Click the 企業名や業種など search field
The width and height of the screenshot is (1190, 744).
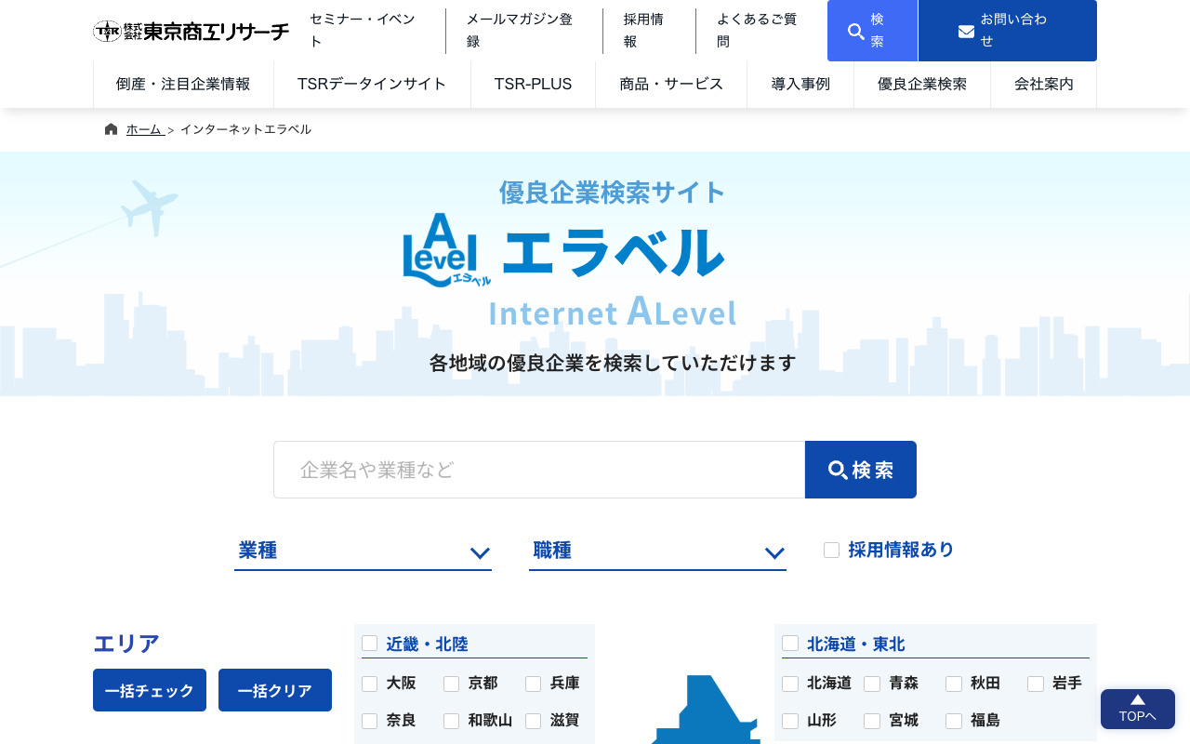(539, 470)
